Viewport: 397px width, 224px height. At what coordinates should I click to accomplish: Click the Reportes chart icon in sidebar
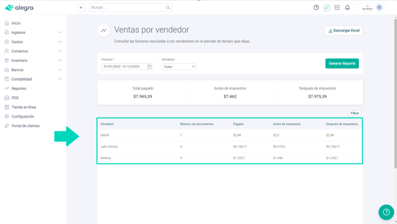click(7, 88)
